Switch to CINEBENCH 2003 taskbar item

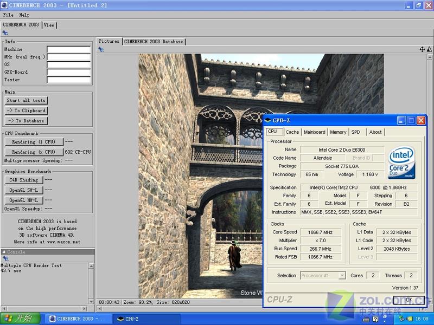click(78, 319)
